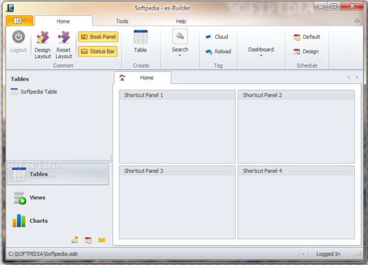
Task: Click Shortcut Panel 4 header
Action: tap(296, 171)
